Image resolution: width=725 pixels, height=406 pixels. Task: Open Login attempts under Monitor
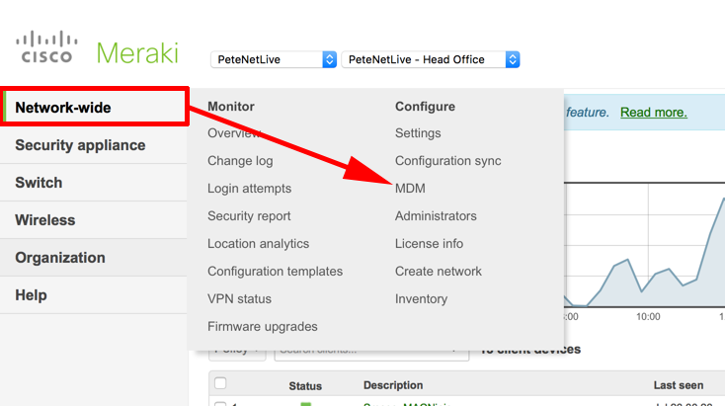click(249, 189)
